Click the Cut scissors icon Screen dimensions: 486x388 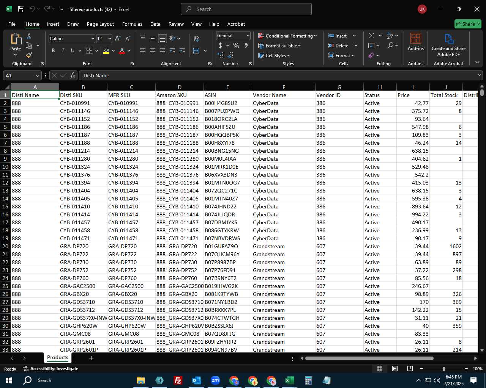pos(29,36)
